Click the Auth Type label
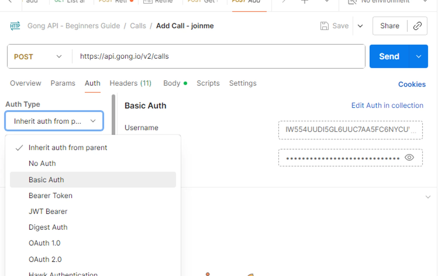The width and height of the screenshot is (444, 276). 23,104
